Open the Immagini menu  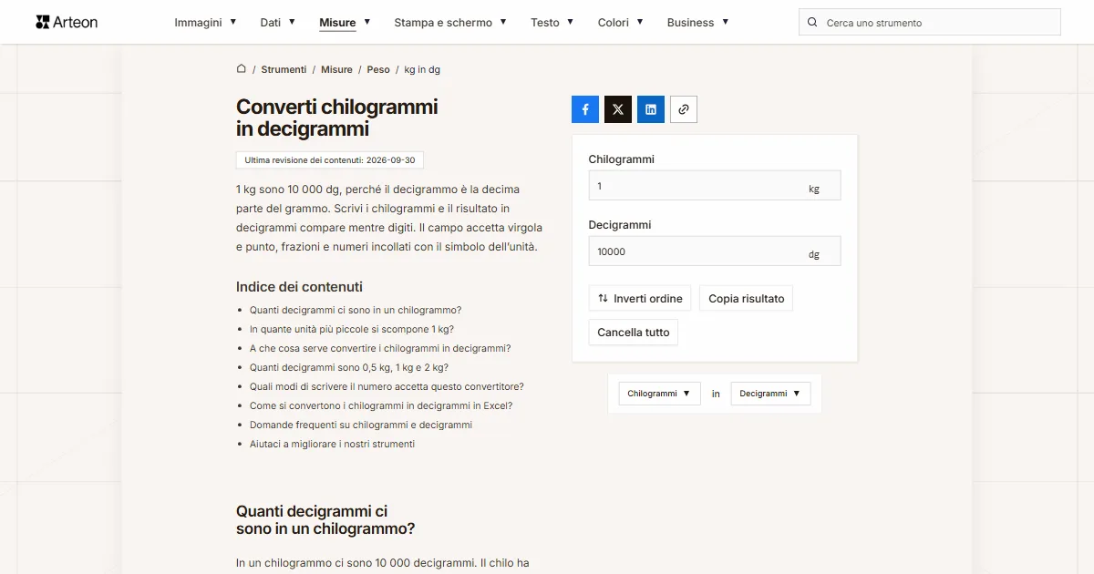point(205,22)
